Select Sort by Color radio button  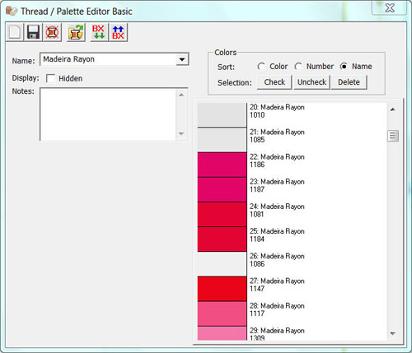point(261,67)
